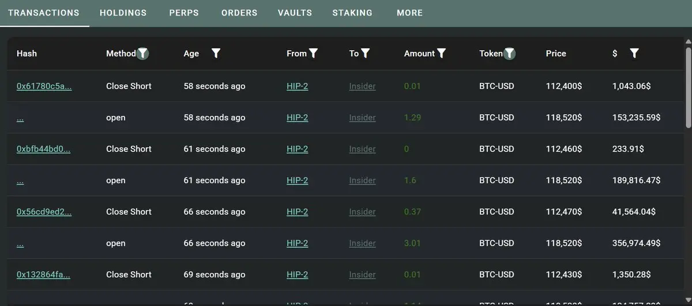Open transaction hash 0xbfb44bd0
Viewport: 692px width, 306px height.
coord(44,149)
